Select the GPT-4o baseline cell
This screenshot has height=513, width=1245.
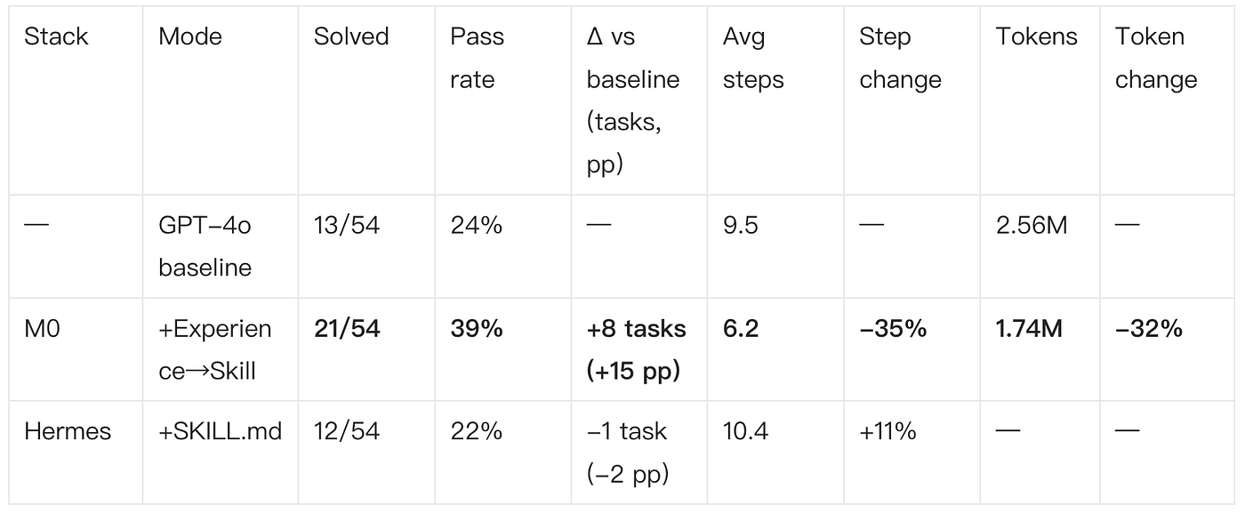(205, 246)
